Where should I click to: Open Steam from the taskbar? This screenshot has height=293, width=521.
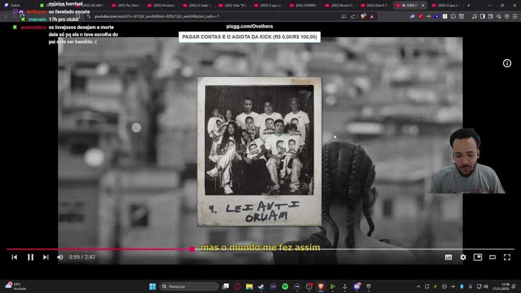(x=261, y=286)
